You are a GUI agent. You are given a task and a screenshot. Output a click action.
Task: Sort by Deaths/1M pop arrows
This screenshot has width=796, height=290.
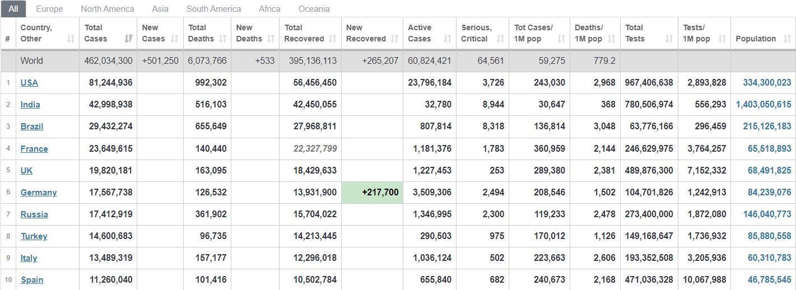611,39
